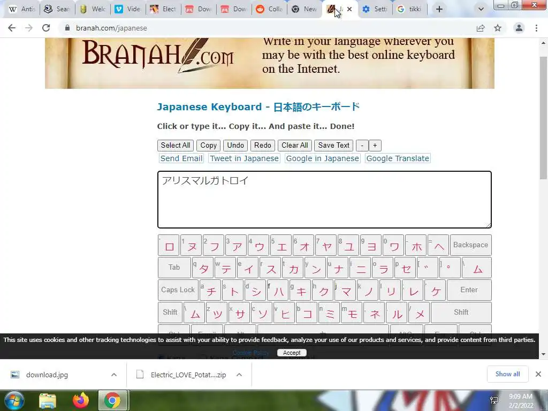Open Chrome three-dot menu

pyautogui.click(x=536, y=28)
